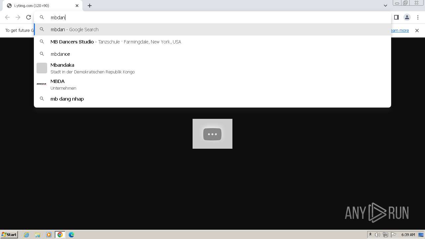
Task: Click the Mbandaka placeholder thumbnail
Action: click(42, 68)
